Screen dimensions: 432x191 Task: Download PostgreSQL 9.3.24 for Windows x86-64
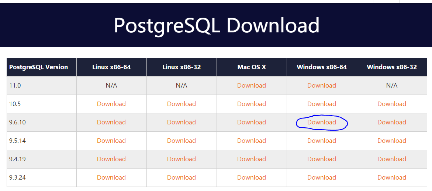coord(322,177)
